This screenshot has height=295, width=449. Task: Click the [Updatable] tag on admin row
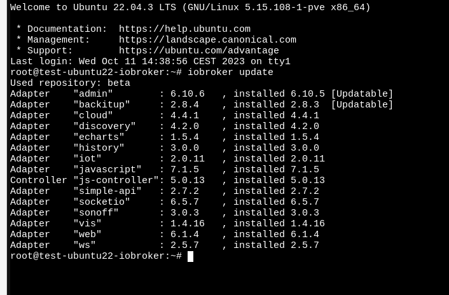(363, 94)
